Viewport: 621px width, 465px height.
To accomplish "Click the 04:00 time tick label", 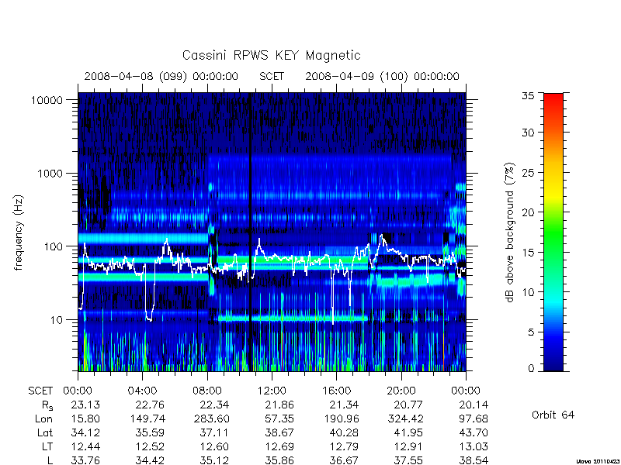I will pos(142,391).
